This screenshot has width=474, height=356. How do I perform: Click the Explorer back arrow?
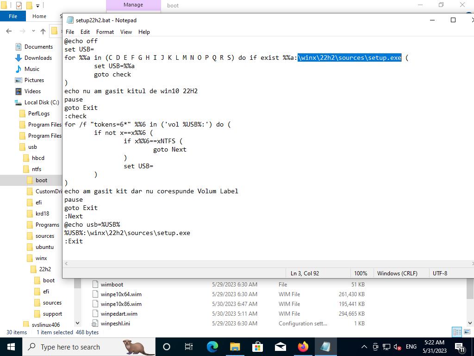[9, 31]
